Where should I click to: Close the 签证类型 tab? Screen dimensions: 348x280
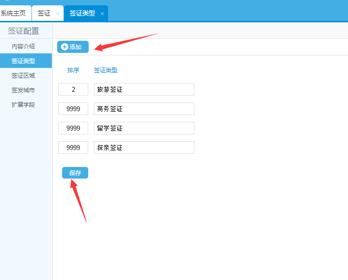pos(102,14)
